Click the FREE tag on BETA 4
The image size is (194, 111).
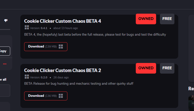tap(167, 19)
